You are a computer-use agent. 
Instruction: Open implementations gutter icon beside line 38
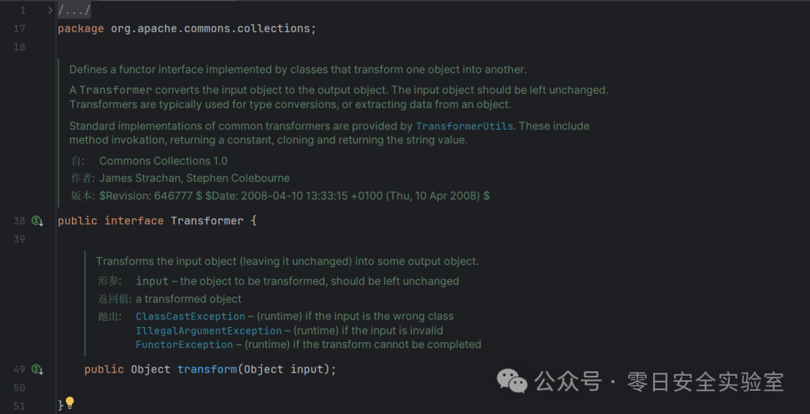click(x=37, y=221)
